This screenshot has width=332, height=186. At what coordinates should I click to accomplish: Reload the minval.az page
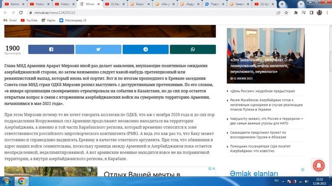click(21, 12)
